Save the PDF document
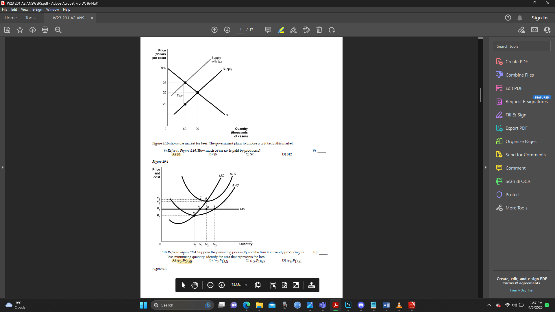This screenshot has height=312, width=555. [x=7, y=30]
